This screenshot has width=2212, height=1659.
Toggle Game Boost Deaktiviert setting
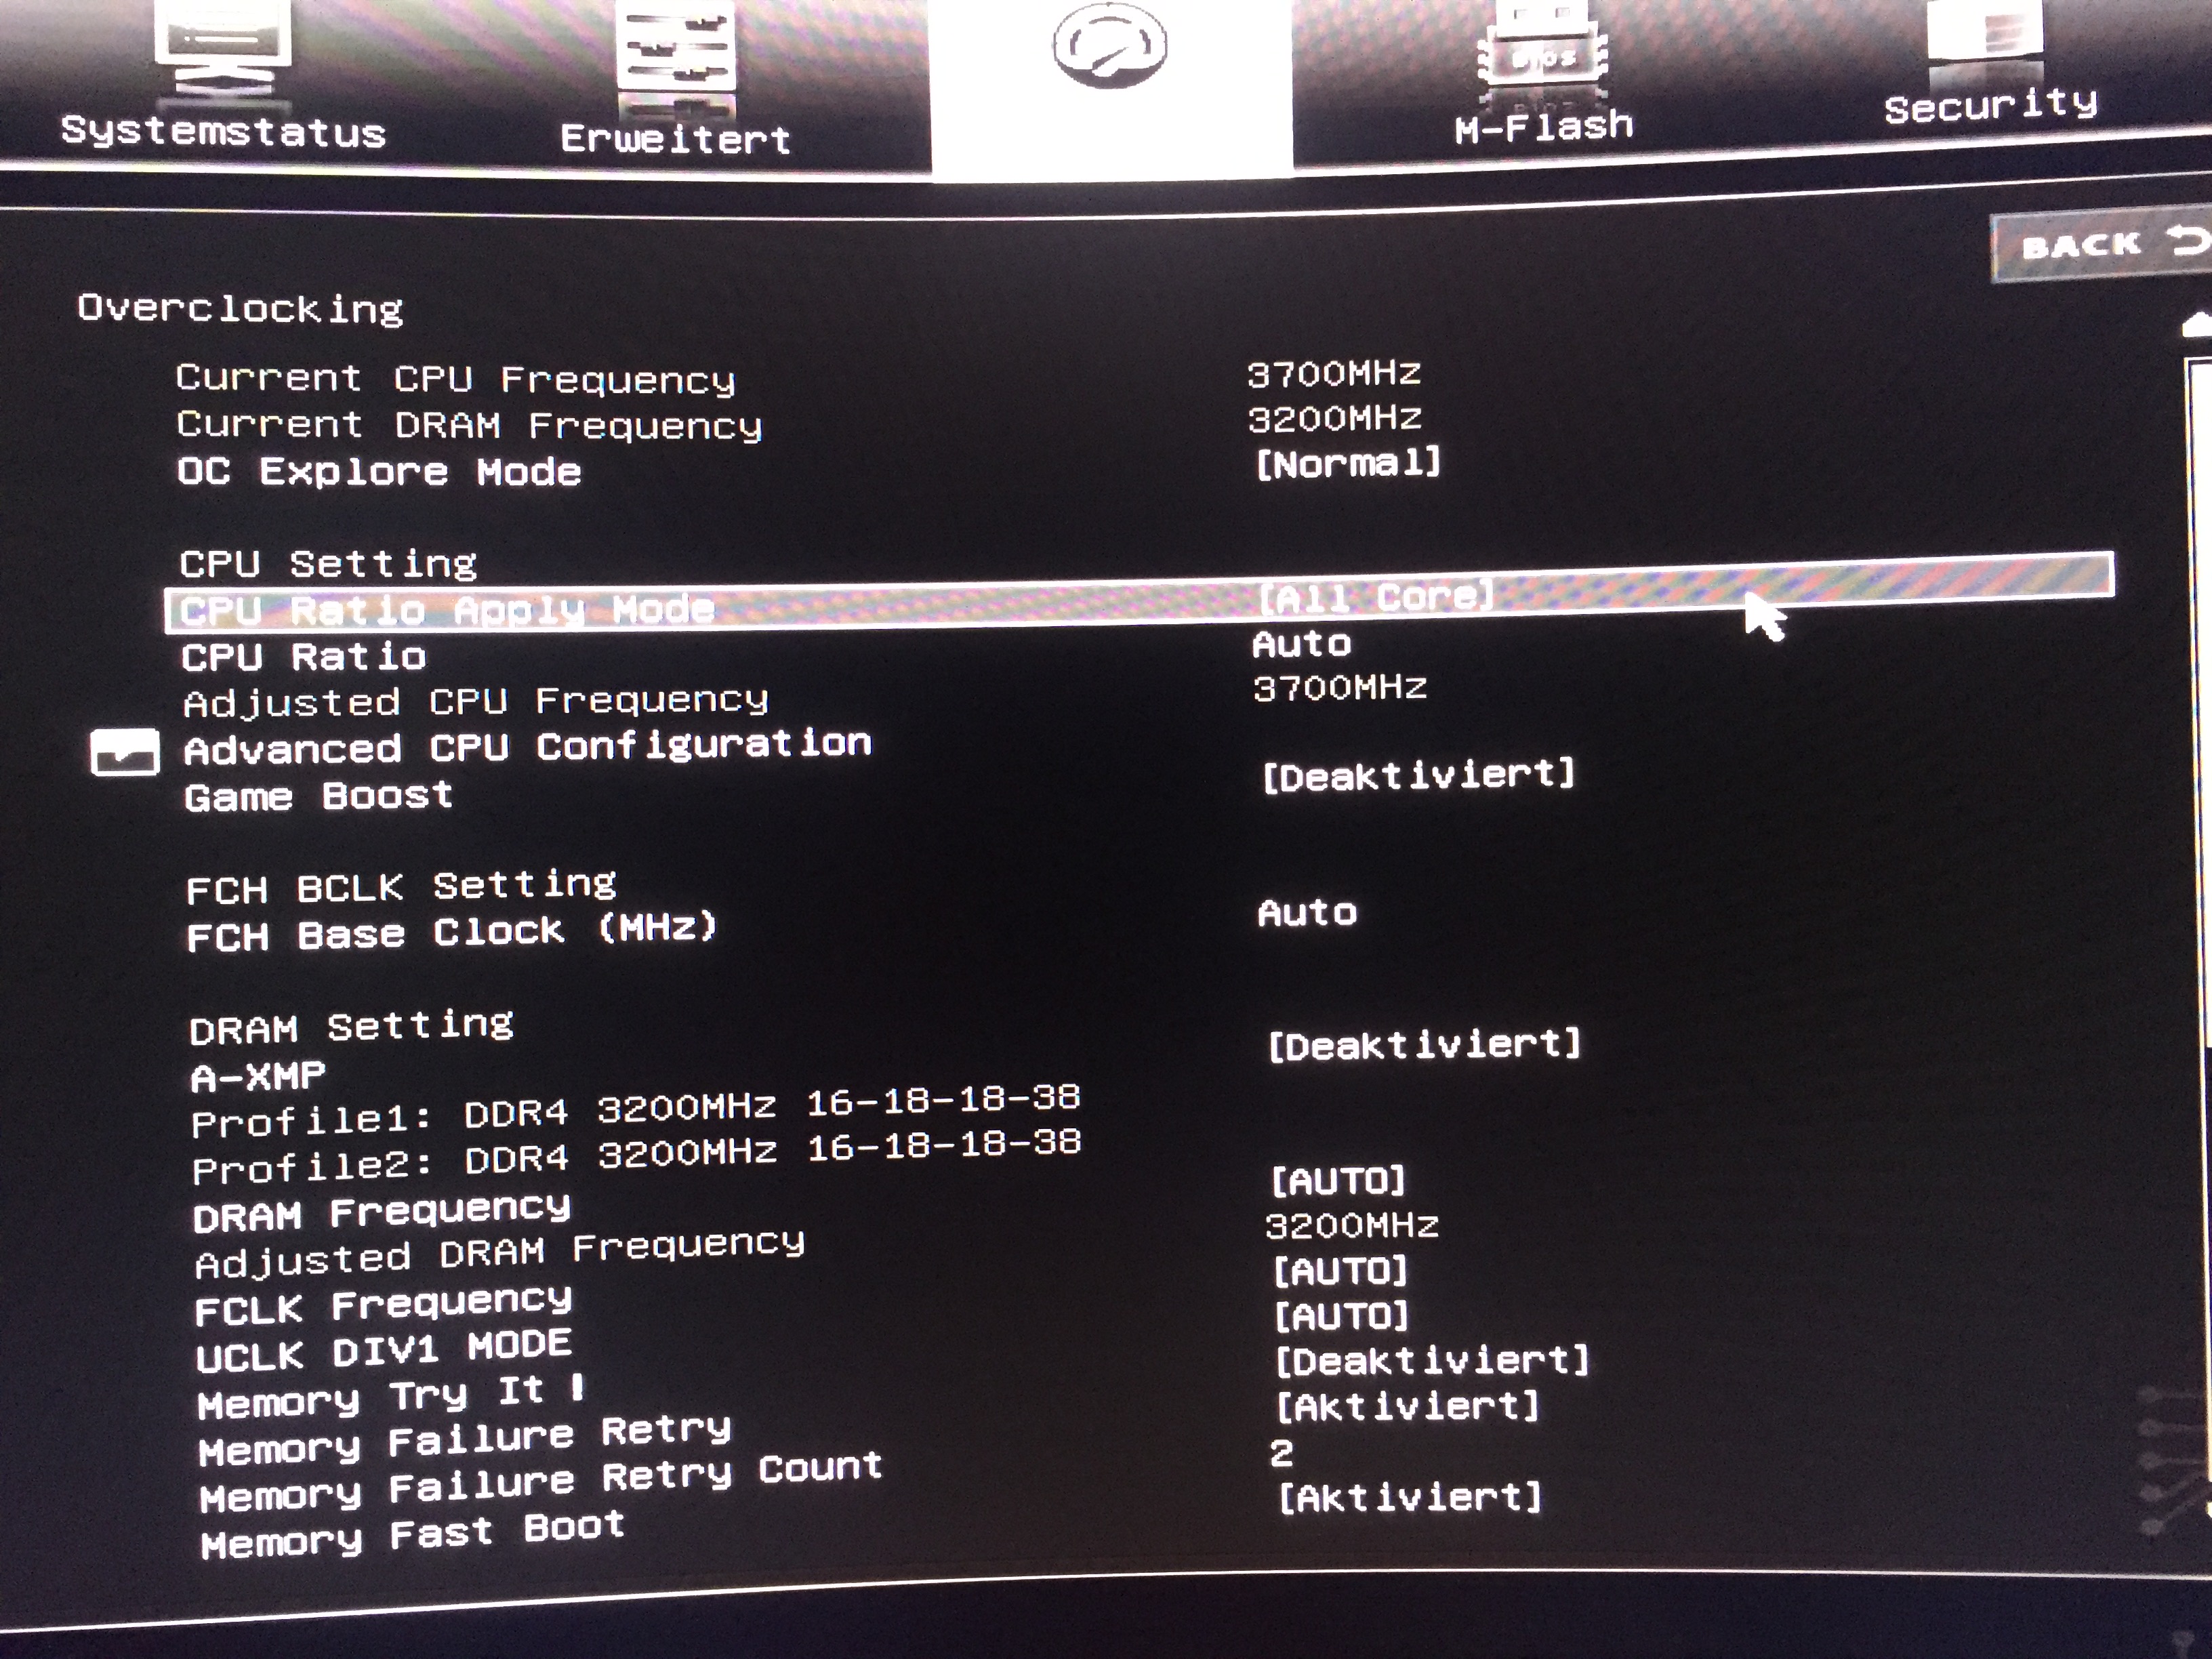pos(1418,776)
